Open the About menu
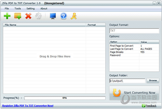 (x=44, y=9)
